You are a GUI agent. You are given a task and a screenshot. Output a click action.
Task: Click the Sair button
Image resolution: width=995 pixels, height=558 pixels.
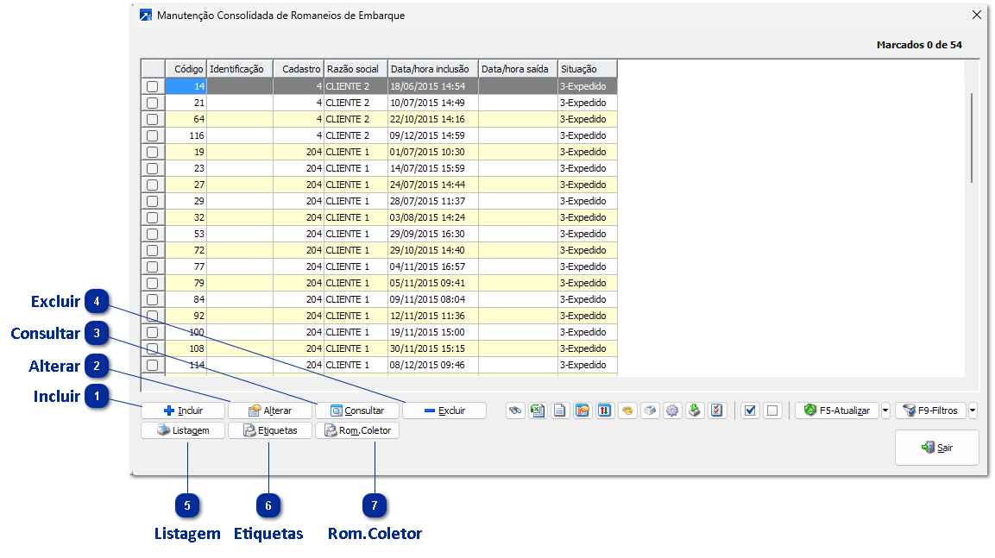[x=936, y=448]
